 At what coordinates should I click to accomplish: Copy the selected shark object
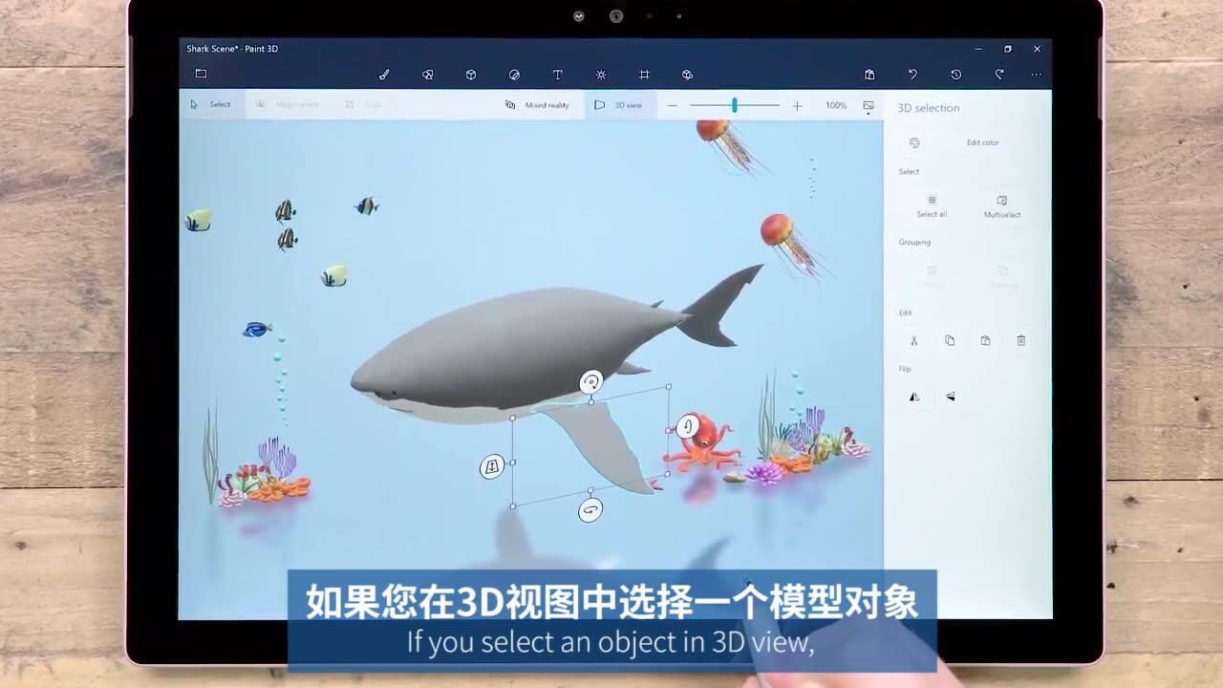pos(948,340)
